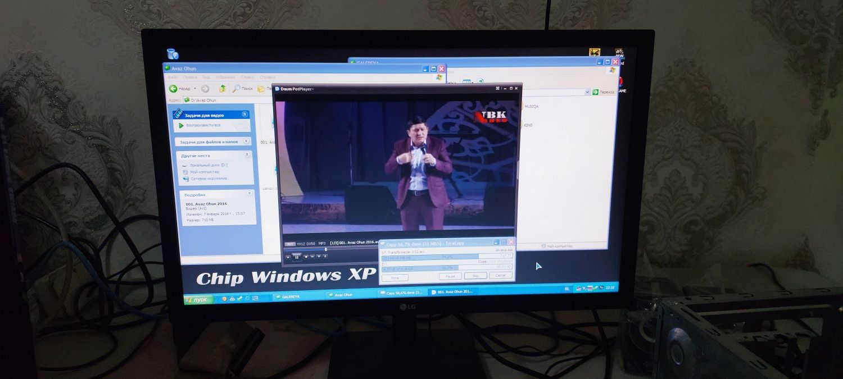843x379 pixels.
Task: Switch to GALEREYA taskbar button
Action: (x=298, y=295)
